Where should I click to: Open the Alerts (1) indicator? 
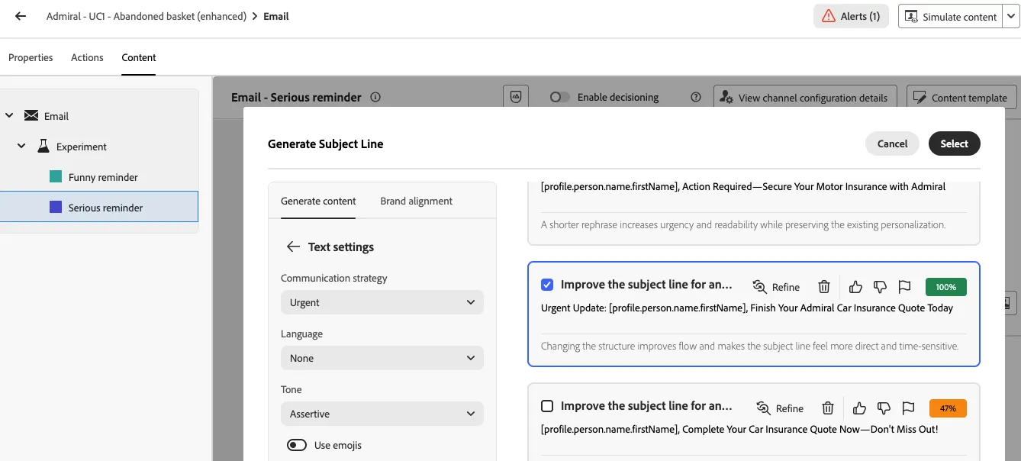[851, 16]
